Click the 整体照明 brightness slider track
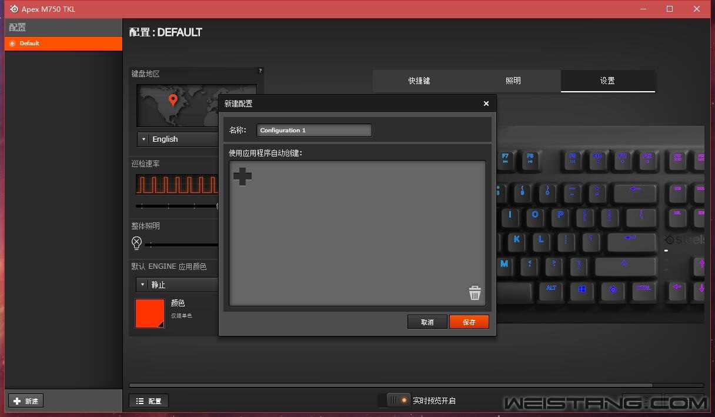The height and width of the screenshot is (417, 715). [x=182, y=245]
